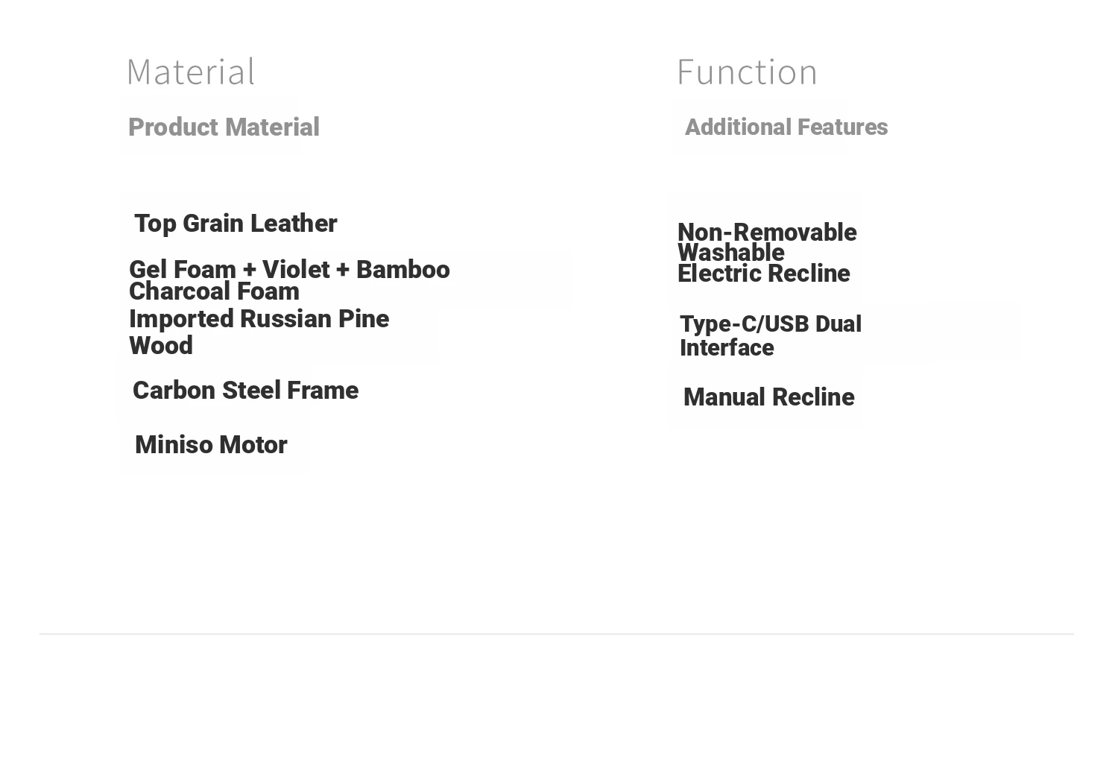Select the Manual Recline feature
Image resolution: width=1118 pixels, height=770 pixels.
[768, 397]
